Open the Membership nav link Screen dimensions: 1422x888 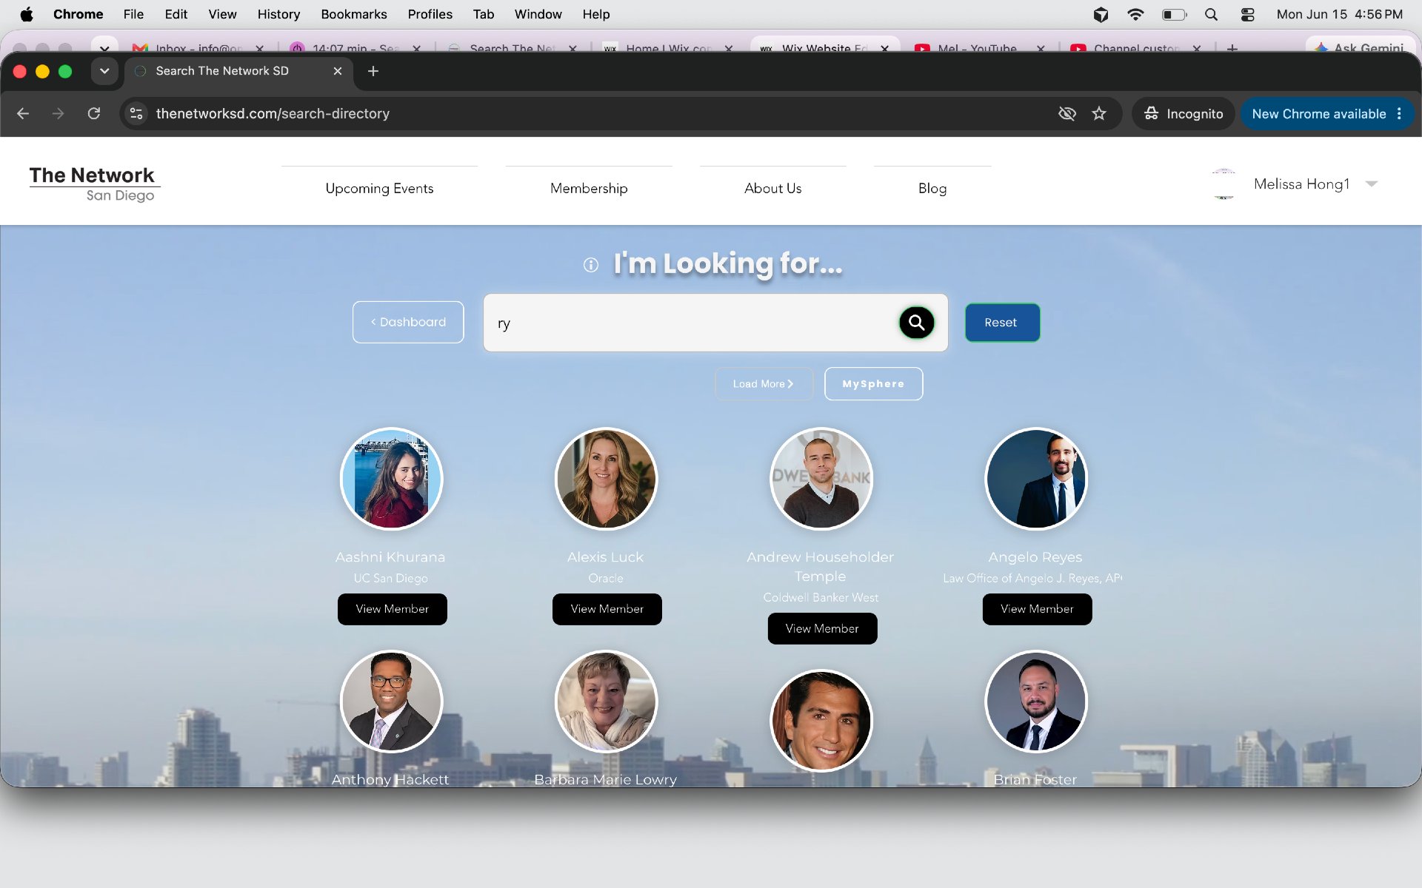coord(589,189)
